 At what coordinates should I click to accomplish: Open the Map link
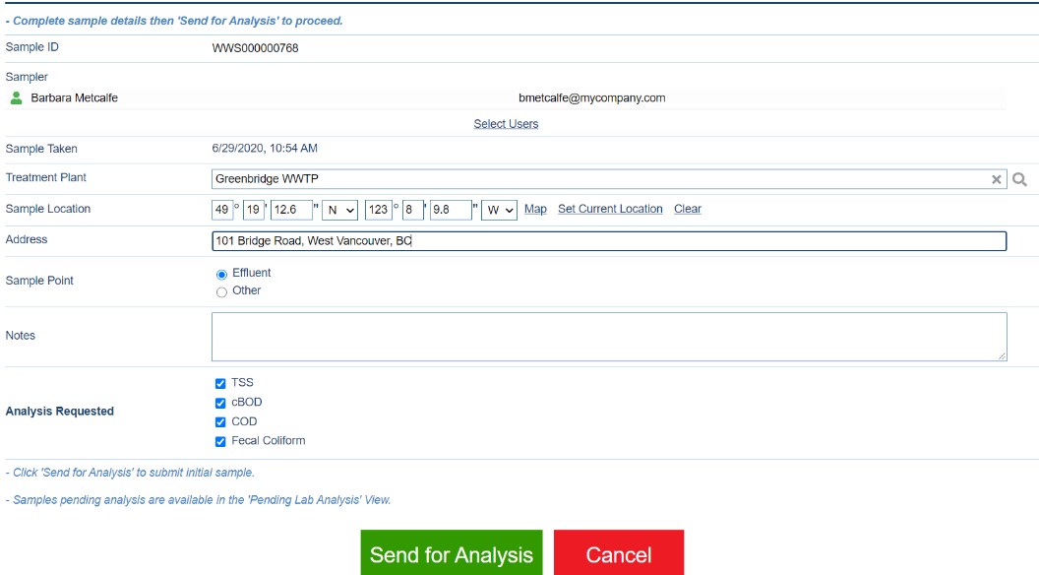click(535, 209)
